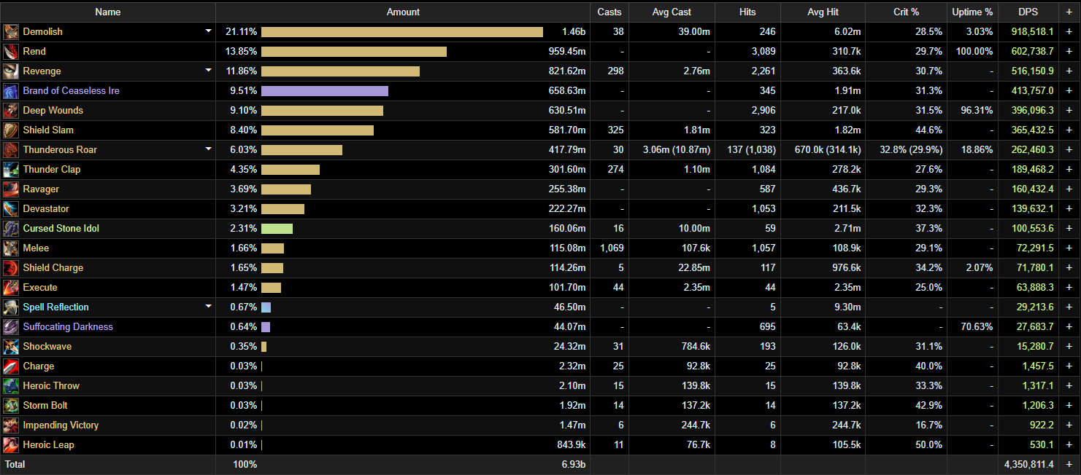The width and height of the screenshot is (1081, 475).
Task: Sort table by Amount column header
Action: (403, 12)
